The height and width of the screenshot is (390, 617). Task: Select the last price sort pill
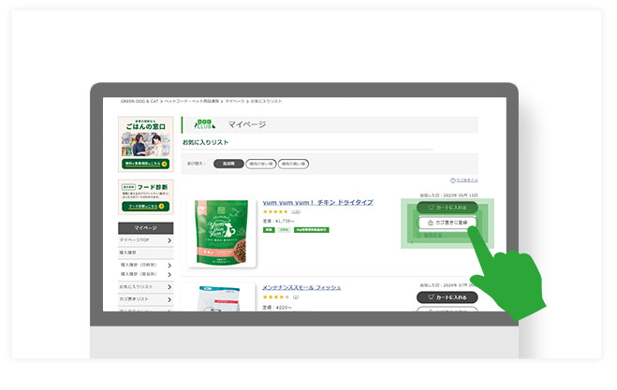pyautogui.click(x=293, y=164)
